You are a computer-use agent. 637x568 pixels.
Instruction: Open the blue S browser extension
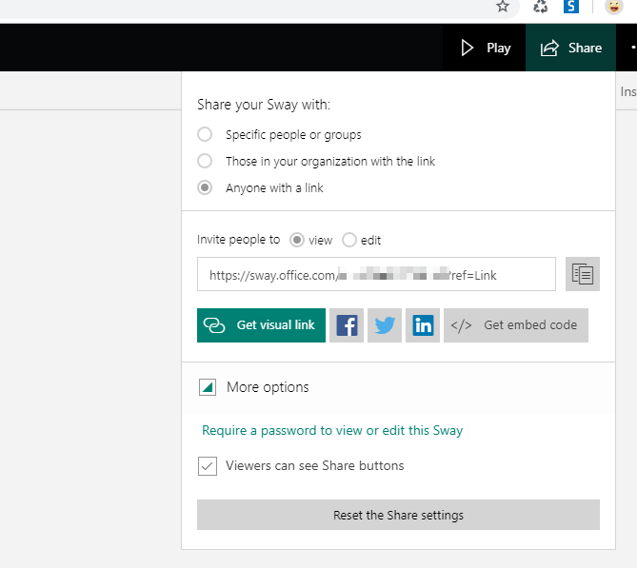(x=571, y=7)
